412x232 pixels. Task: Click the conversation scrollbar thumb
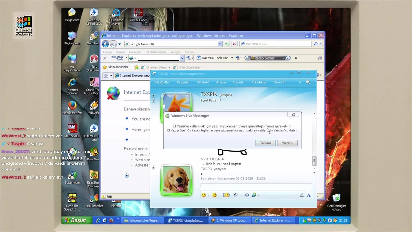(x=314, y=161)
